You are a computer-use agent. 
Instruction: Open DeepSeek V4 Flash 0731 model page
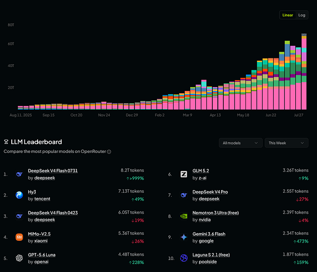[53, 171]
